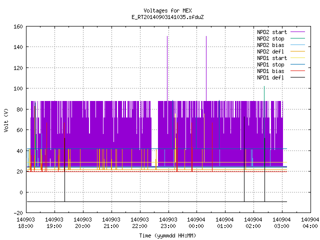
Task: Click the y-axis tick value 40
Action: tap(19, 151)
